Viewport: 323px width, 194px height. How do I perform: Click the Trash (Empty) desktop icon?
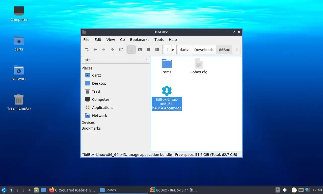click(19, 102)
